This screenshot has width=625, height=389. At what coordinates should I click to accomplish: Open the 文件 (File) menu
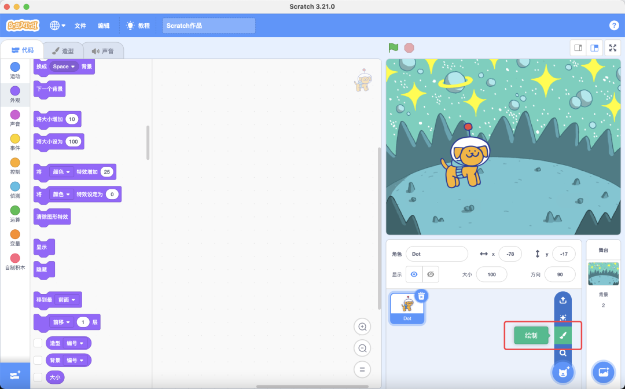(x=80, y=25)
